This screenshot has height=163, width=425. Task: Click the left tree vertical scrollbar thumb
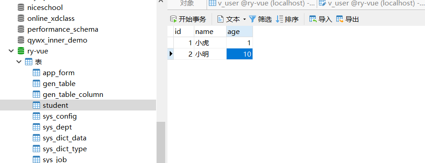point(161,142)
